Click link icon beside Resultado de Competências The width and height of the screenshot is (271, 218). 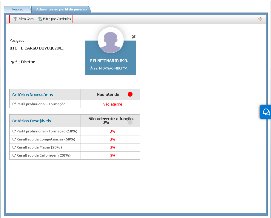point(14,139)
